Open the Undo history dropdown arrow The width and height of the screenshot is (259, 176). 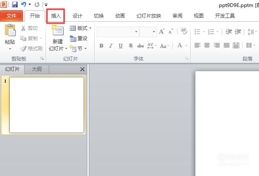[30, 5]
